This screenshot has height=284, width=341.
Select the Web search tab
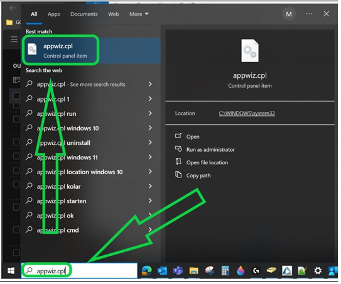click(x=113, y=14)
